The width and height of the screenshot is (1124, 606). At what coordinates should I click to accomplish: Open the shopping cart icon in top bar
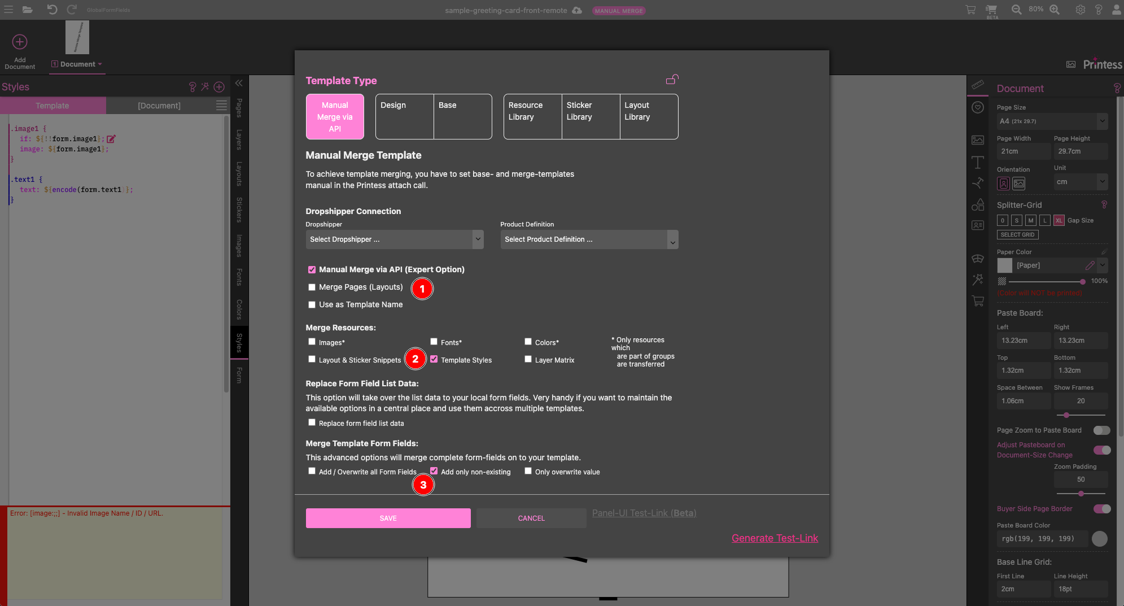[970, 10]
